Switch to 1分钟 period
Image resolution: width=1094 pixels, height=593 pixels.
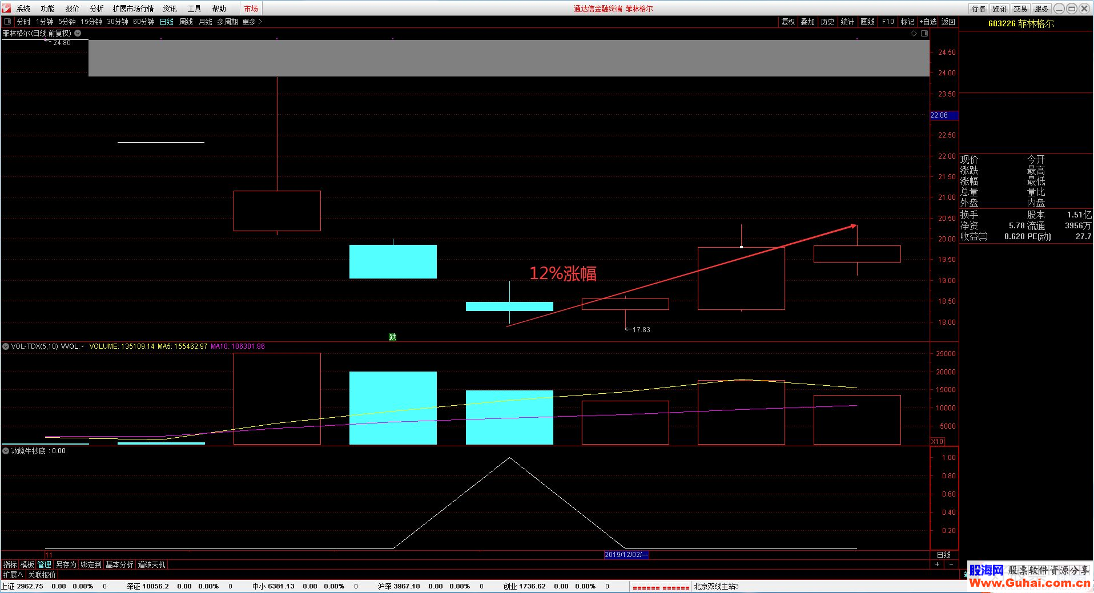point(45,22)
